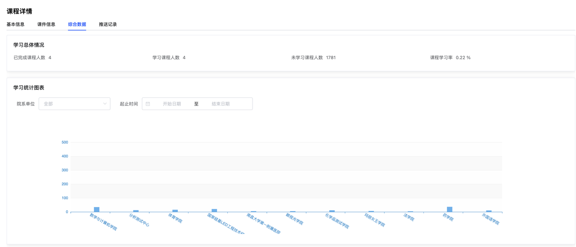Click the 眼视光学院 axis label

point(295,219)
